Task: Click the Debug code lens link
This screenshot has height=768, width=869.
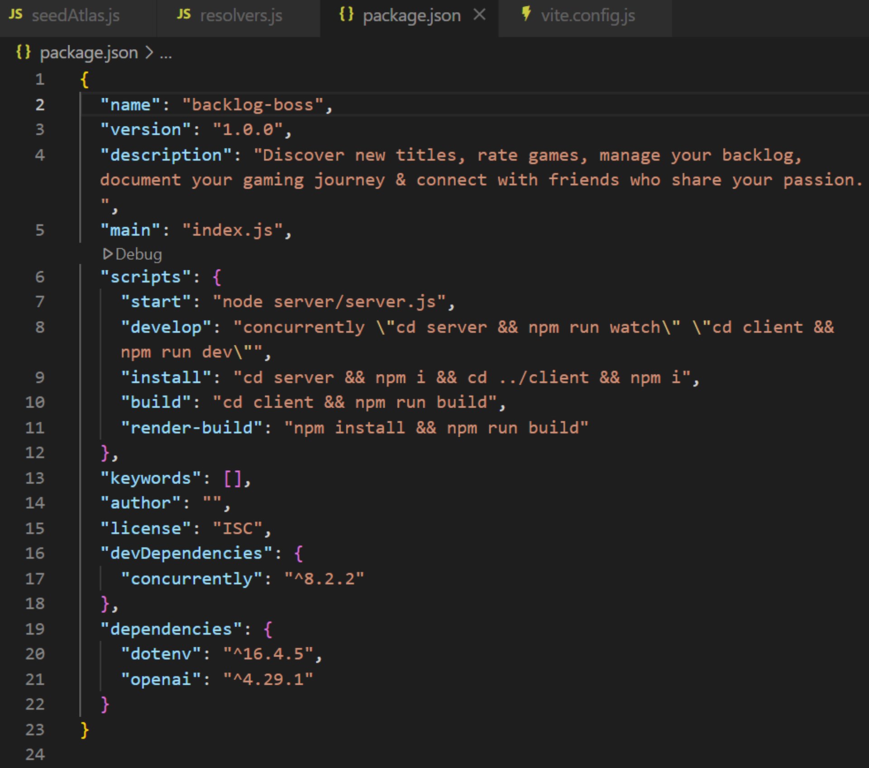Action: [138, 254]
